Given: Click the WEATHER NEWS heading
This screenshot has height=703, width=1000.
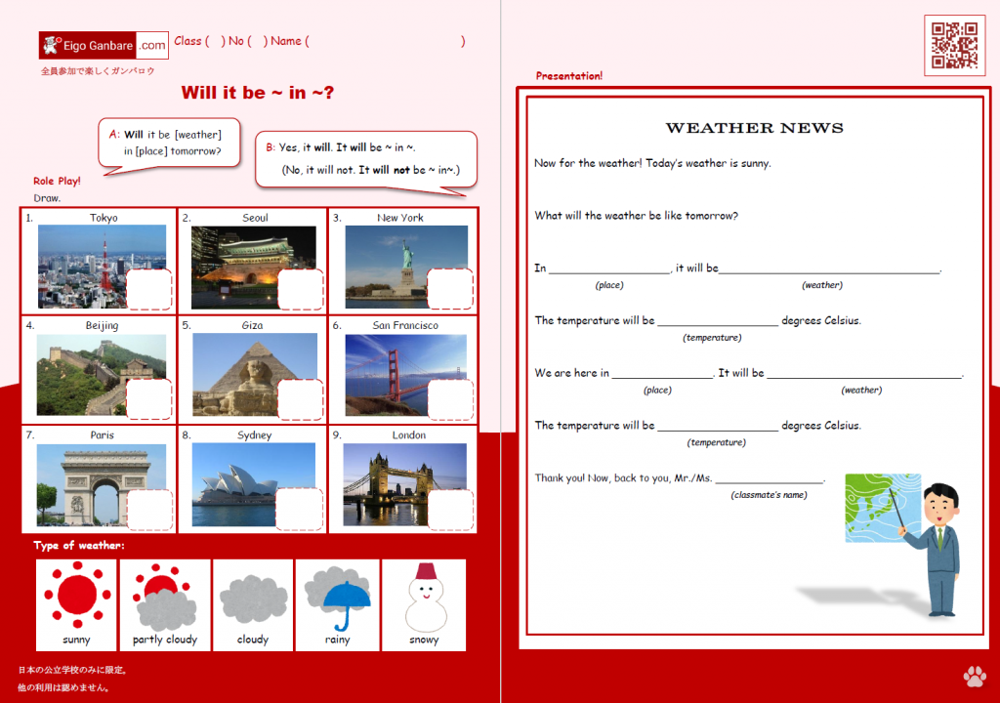Looking at the screenshot, I should (x=754, y=128).
